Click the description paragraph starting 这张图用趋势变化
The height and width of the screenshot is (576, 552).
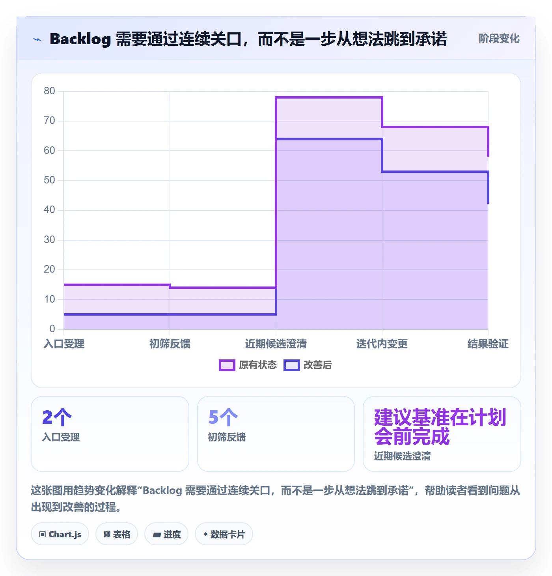pos(276,499)
